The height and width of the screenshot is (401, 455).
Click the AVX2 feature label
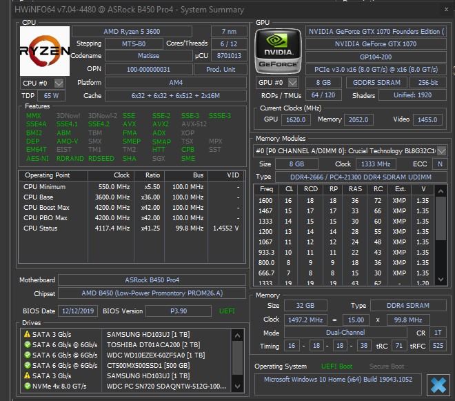coord(161,124)
